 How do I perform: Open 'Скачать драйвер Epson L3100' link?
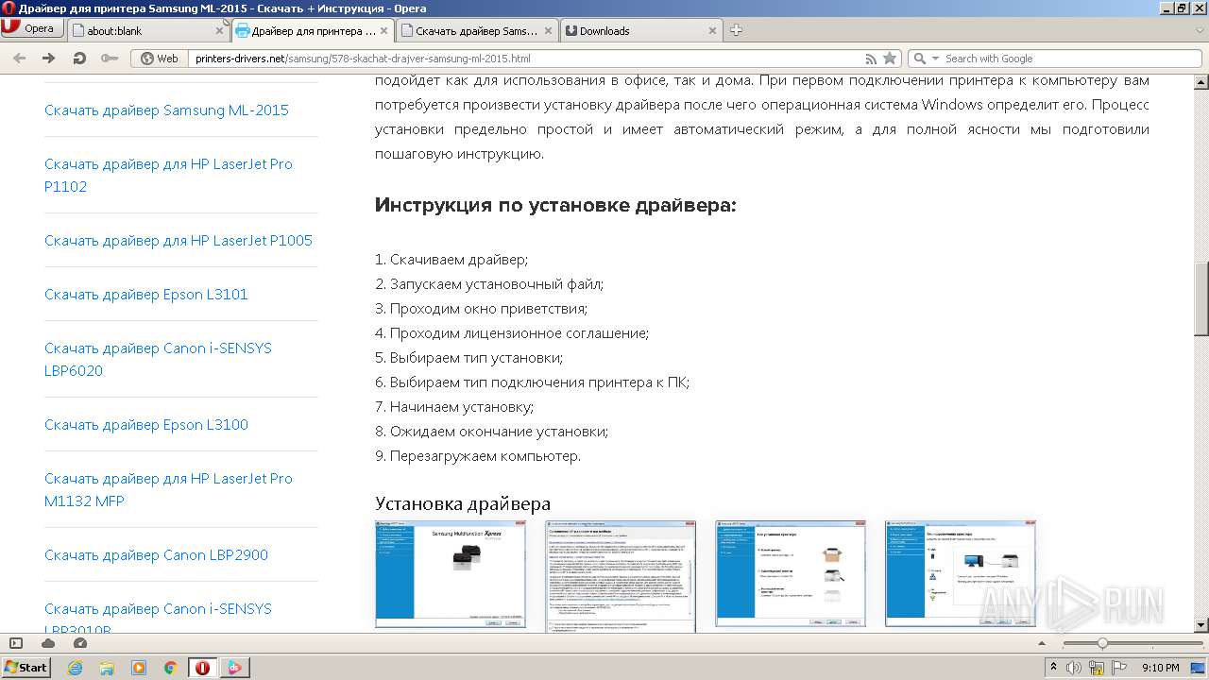pyautogui.click(x=146, y=425)
